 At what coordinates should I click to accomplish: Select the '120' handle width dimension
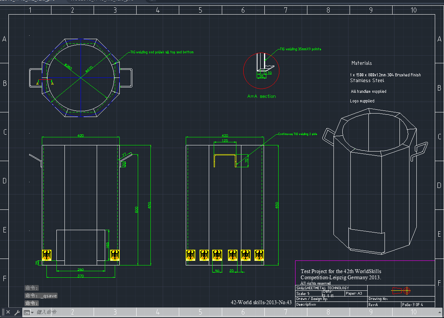(x=225, y=141)
